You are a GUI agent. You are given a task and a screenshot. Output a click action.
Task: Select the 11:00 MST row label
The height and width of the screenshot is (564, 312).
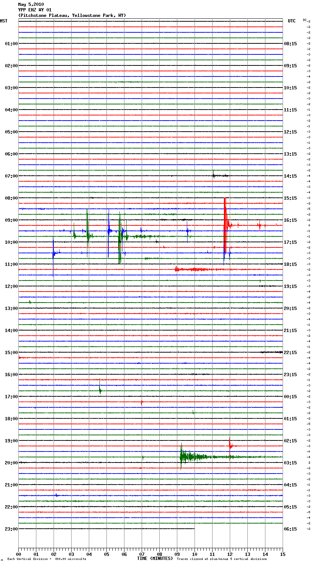coord(11,264)
